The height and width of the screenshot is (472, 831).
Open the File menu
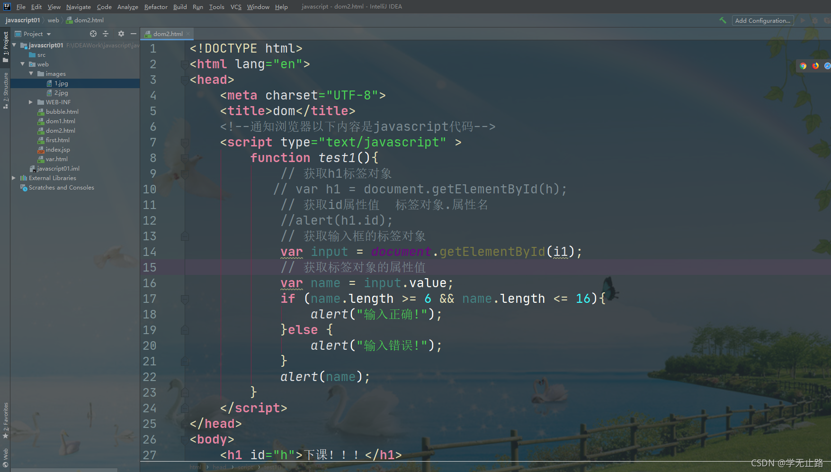[21, 7]
